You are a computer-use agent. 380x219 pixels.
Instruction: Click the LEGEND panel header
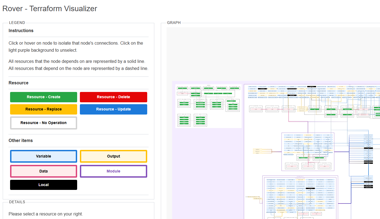pos(17,23)
